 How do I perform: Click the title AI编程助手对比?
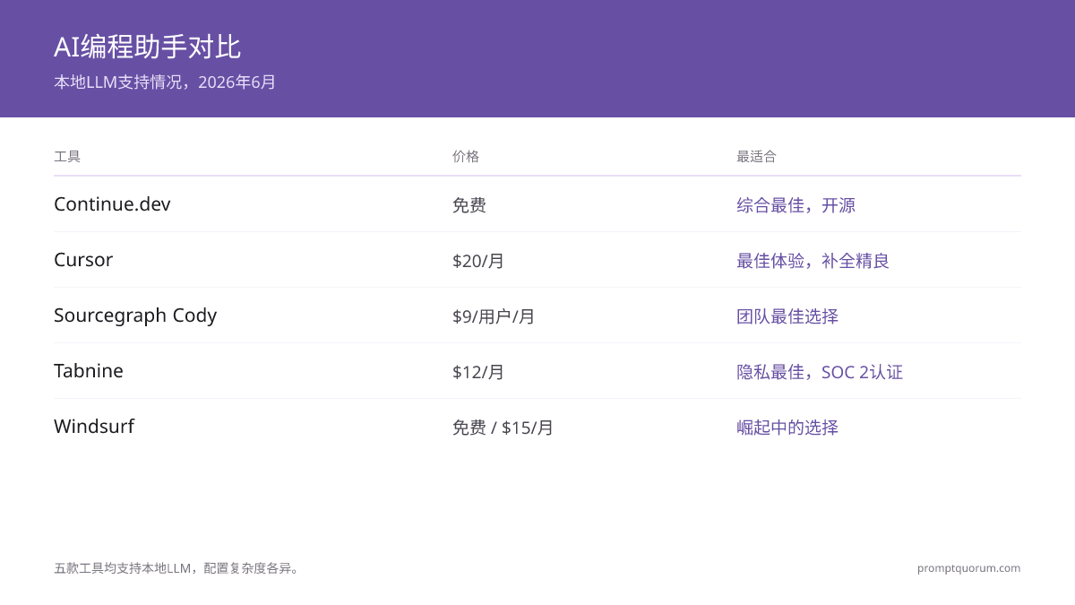(147, 47)
